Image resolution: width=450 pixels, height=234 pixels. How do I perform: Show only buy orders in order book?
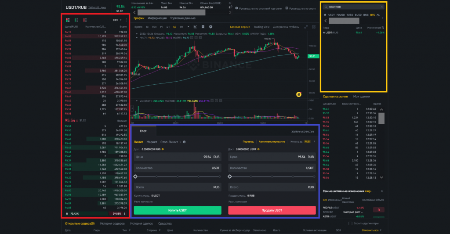[76, 20]
